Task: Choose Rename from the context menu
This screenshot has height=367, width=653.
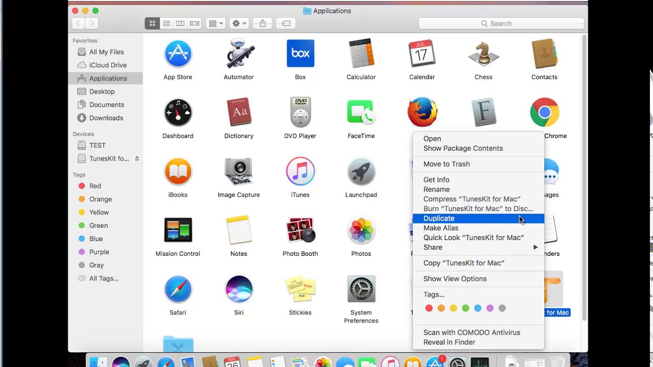Action: [478, 190]
